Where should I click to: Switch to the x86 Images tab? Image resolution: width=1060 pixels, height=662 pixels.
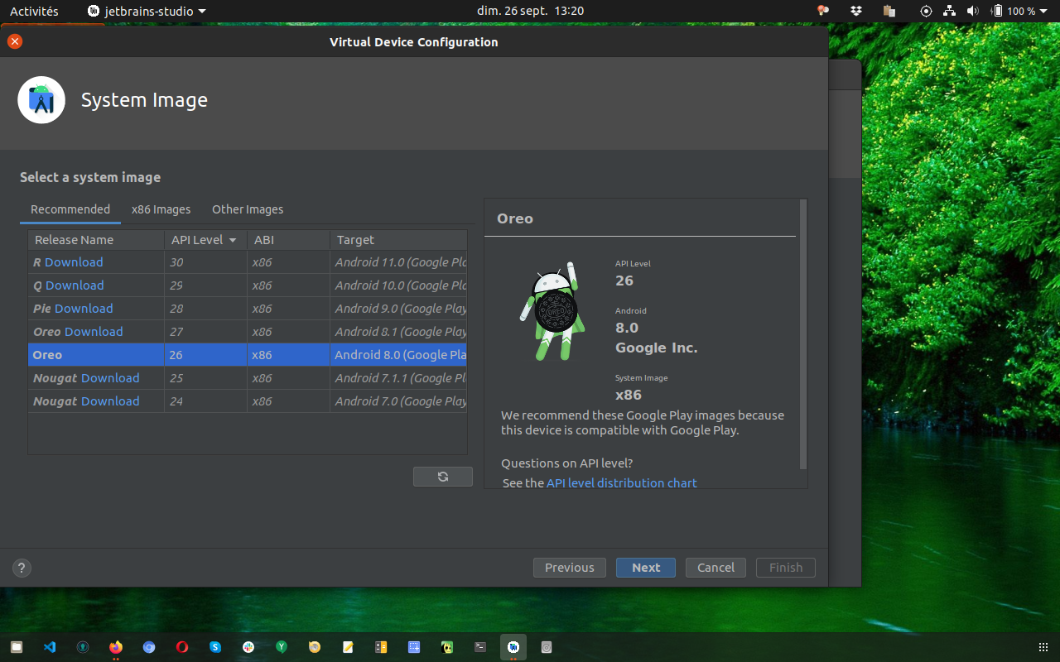click(161, 209)
